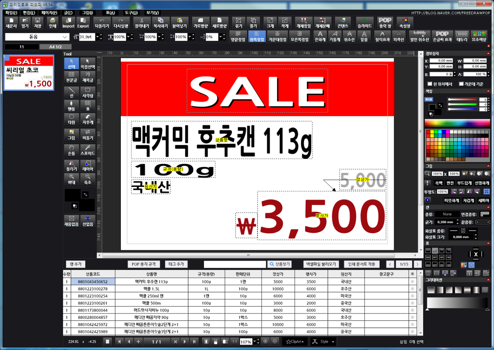Open the 콘텐츠 contents icon
The image size is (494, 350).
coord(343,23)
